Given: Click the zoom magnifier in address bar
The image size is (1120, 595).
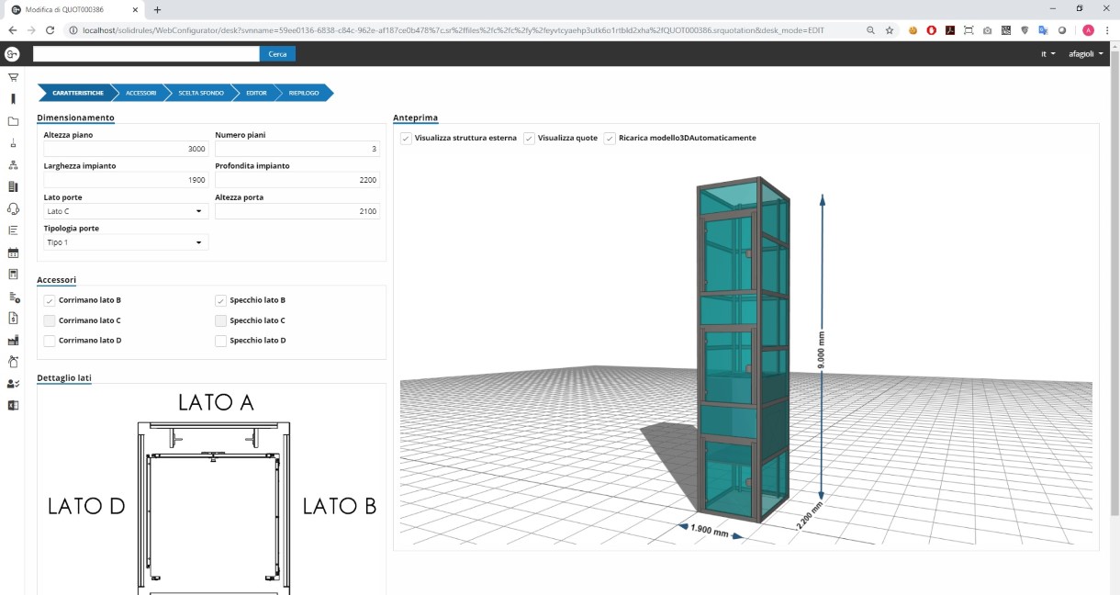Looking at the screenshot, I should pyautogui.click(x=870, y=30).
